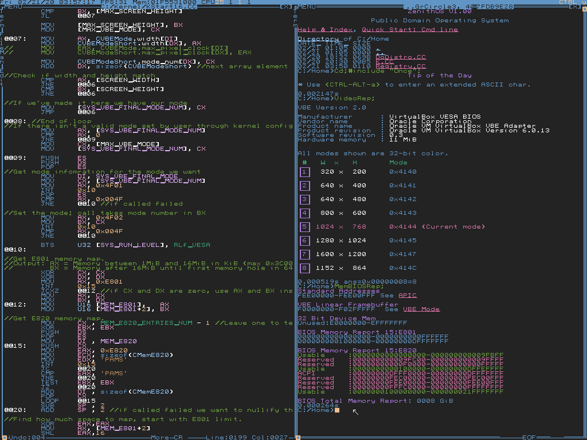
Task: Click the 0x414C mode value
Action: pos(403,268)
